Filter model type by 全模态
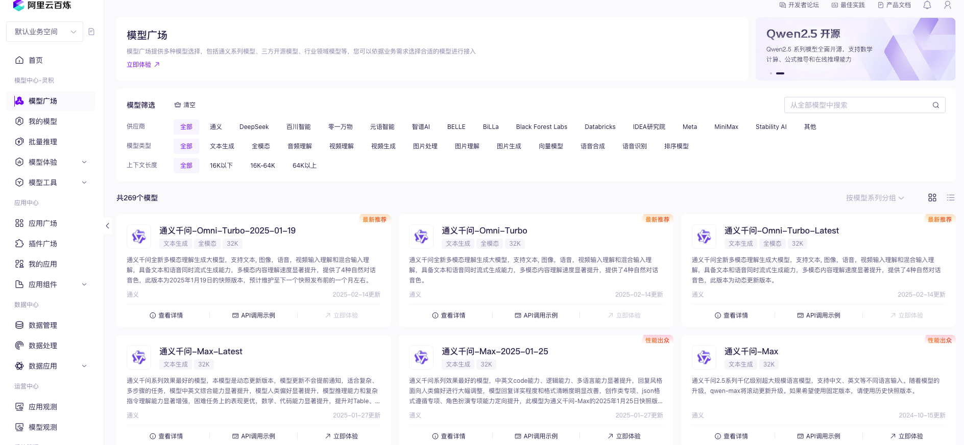This screenshot has width=964, height=445. click(x=261, y=146)
